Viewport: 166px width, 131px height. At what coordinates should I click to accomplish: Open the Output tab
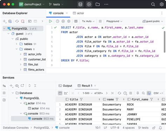coord(65,86)
